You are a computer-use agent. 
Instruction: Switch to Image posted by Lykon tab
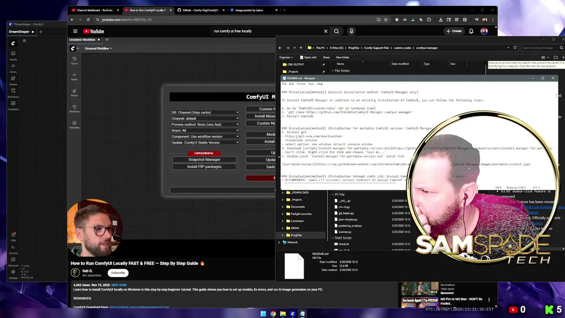pyautogui.click(x=253, y=10)
